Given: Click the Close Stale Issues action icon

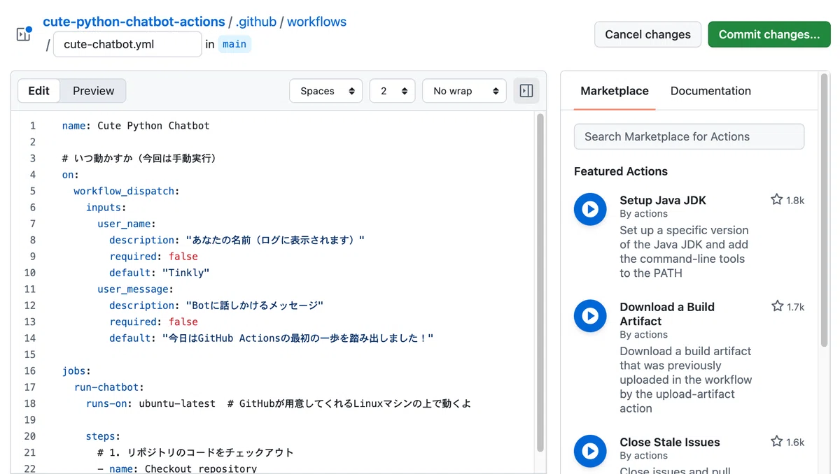Looking at the screenshot, I should click(x=590, y=451).
